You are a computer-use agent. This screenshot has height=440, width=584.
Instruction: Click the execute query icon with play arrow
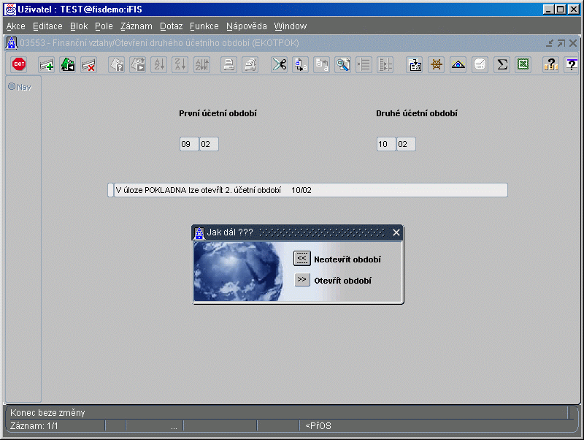click(138, 65)
